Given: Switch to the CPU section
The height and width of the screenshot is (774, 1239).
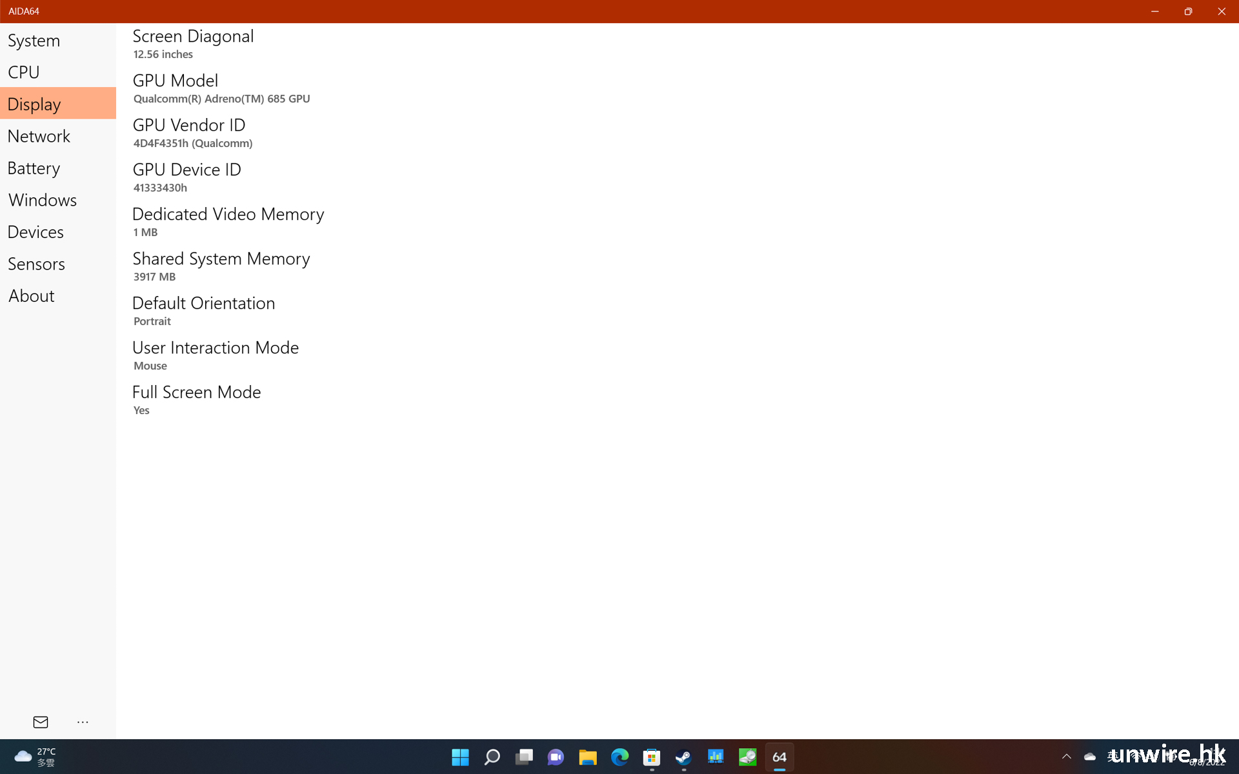Looking at the screenshot, I should tap(24, 72).
